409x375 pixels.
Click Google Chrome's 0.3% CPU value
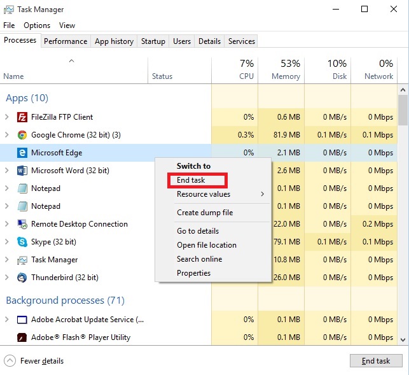pyautogui.click(x=246, y=135)
